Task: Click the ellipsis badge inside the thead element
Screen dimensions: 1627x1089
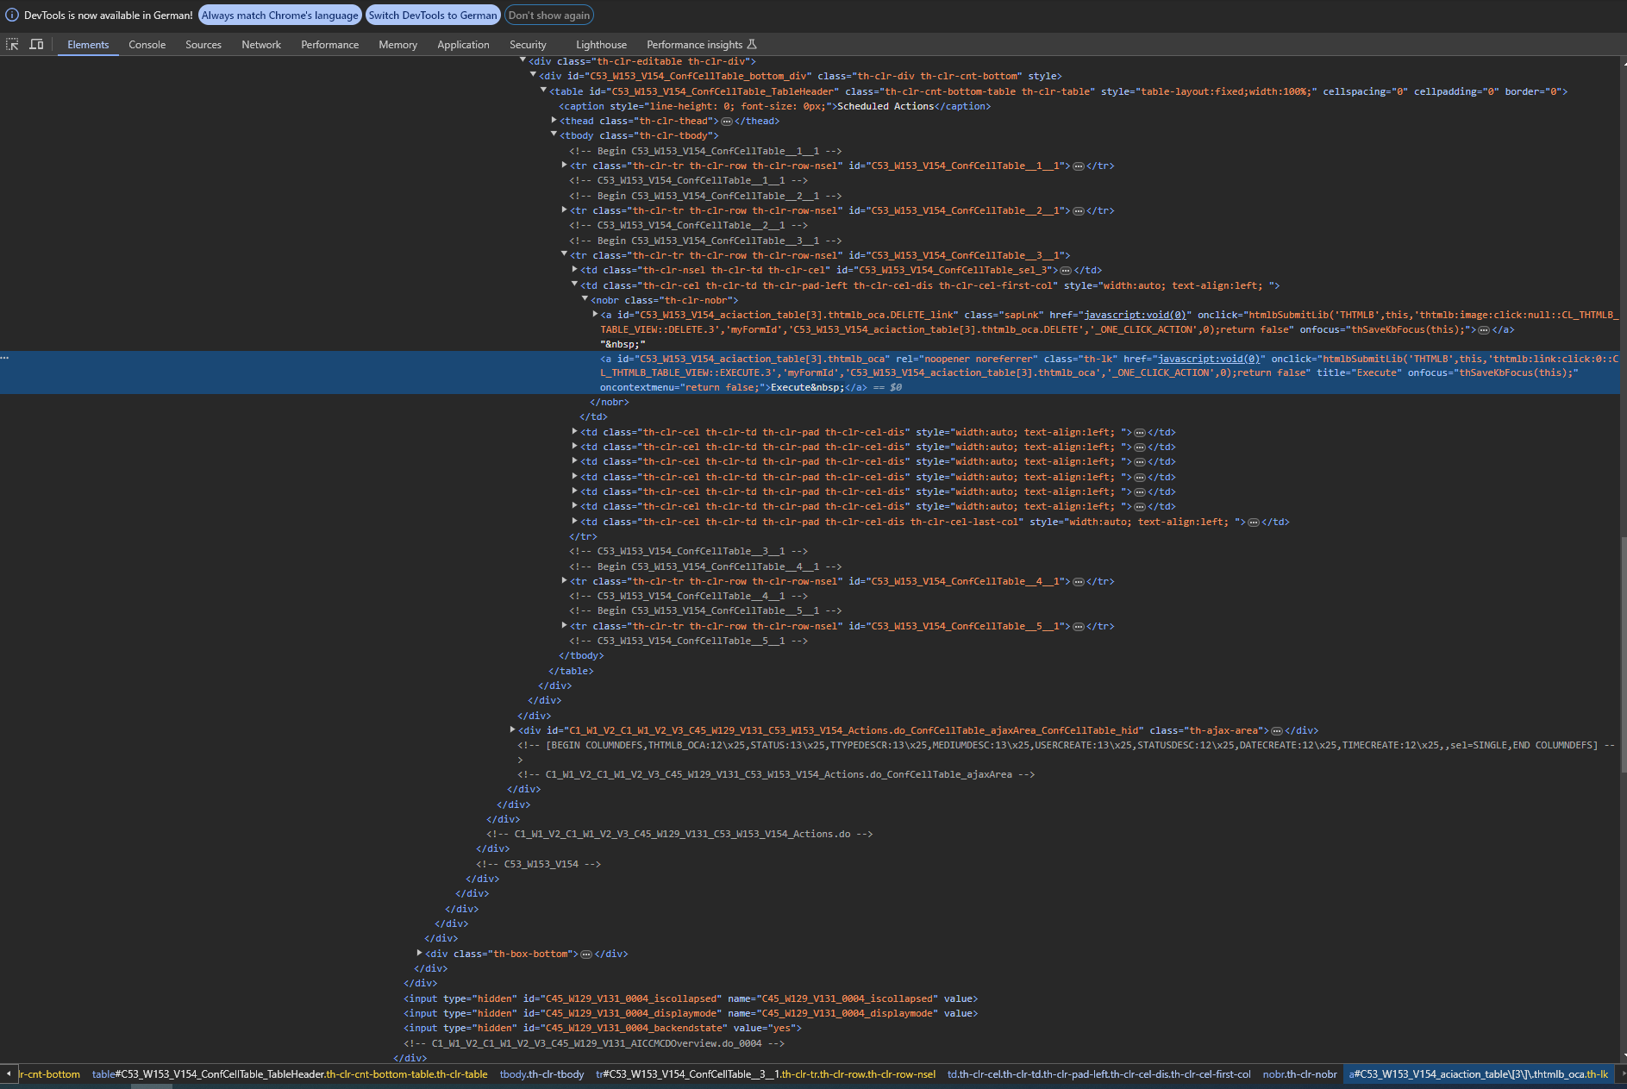Action: pyautogui.click(x=726, y=122)
